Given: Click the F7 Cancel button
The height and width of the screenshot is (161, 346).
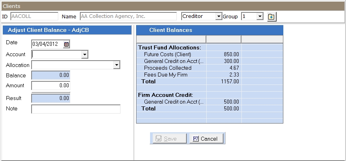Looking at the screenshot, I should [x=207, y=139].
